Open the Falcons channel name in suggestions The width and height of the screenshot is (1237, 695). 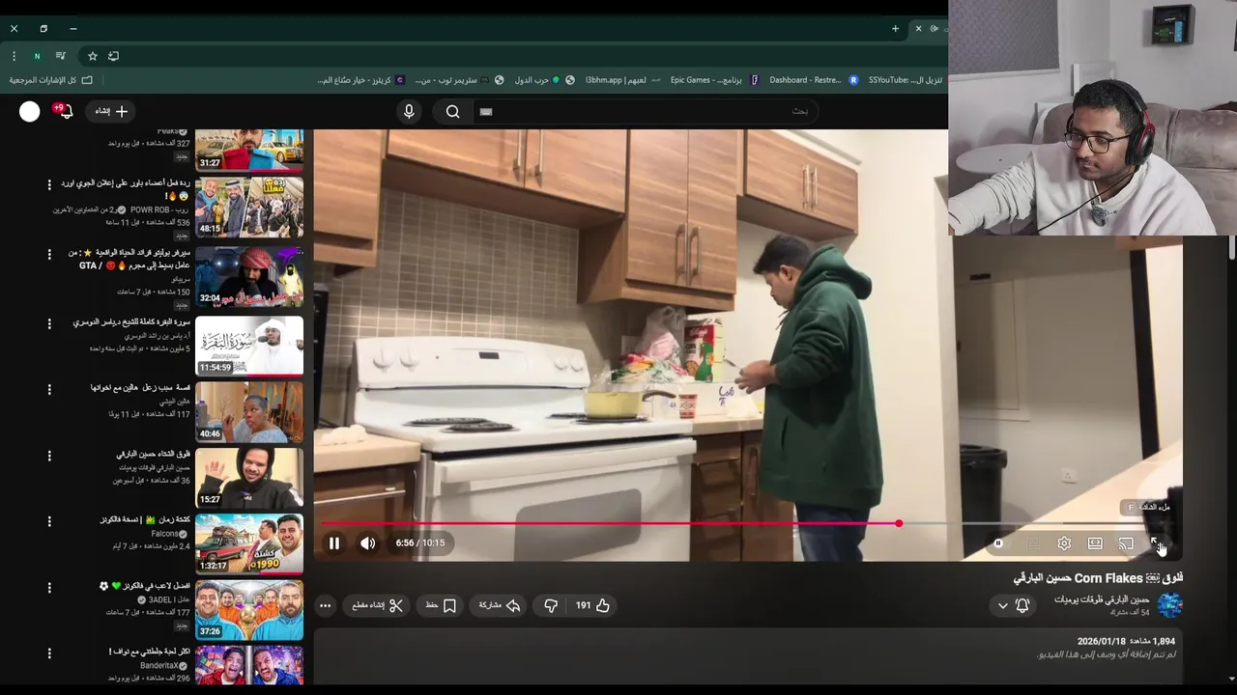click(165, 534)
